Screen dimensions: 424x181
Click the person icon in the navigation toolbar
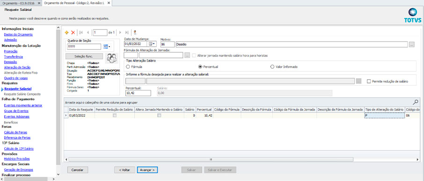coord(135,32)
